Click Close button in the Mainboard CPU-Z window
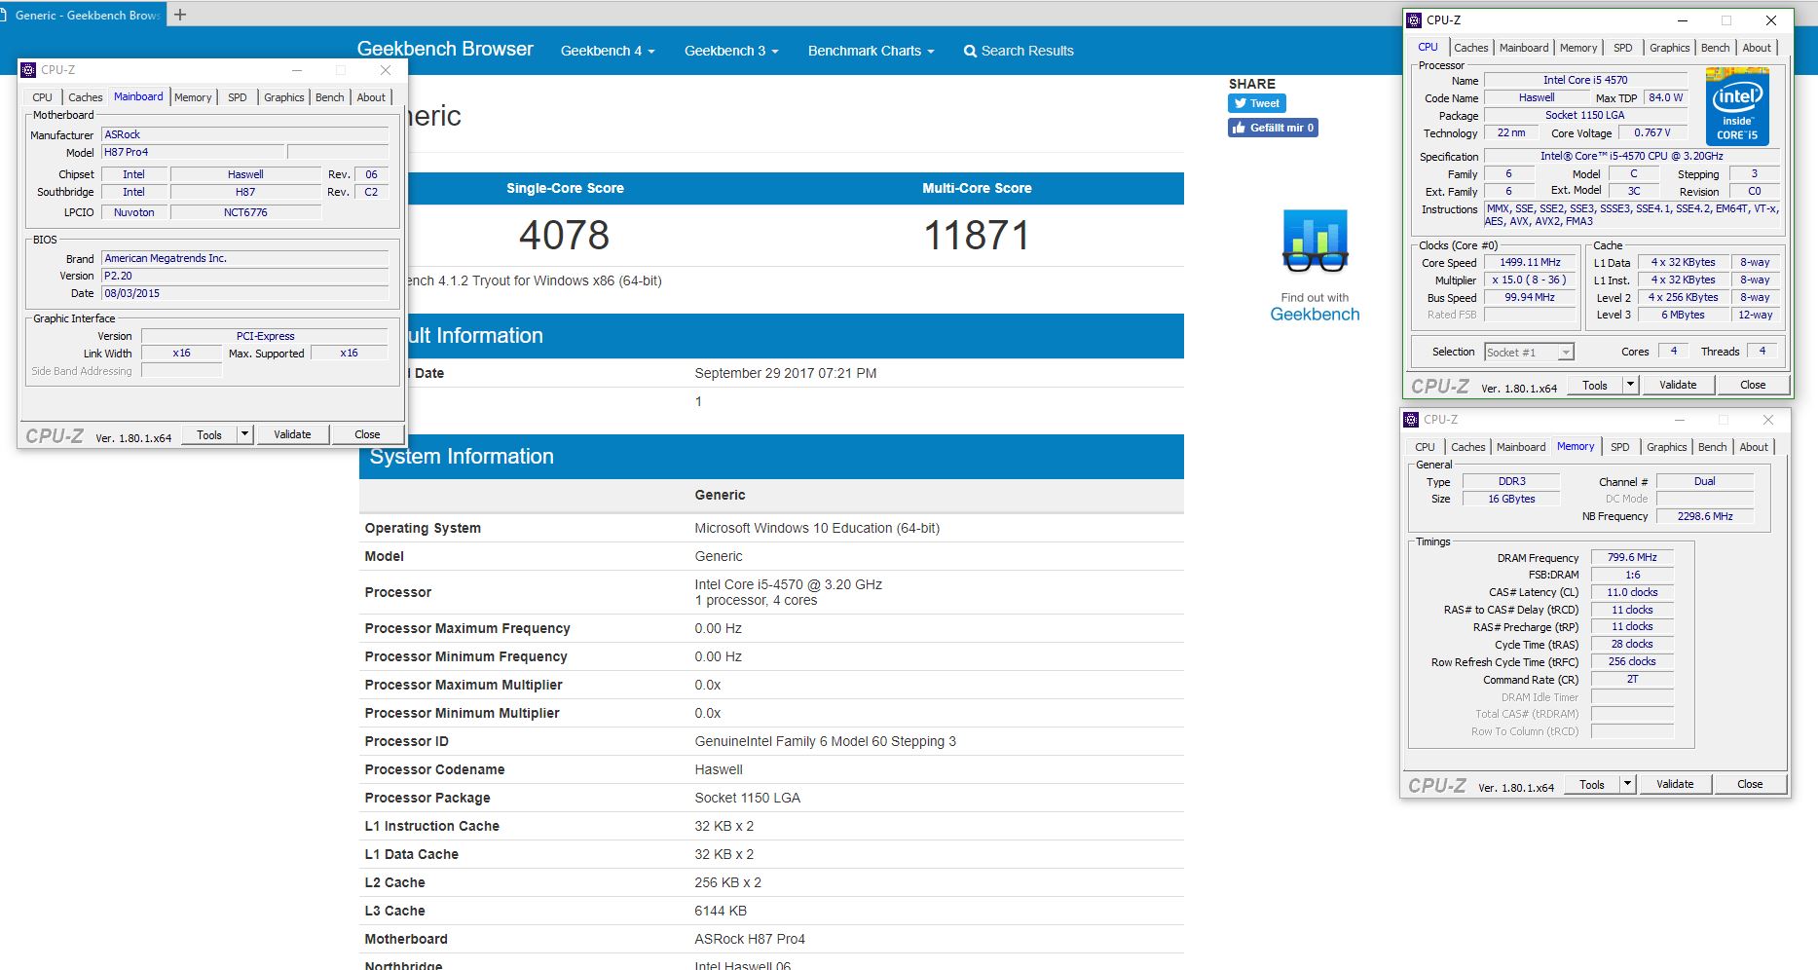The width and height of the screenshot is (1818, 970). [367, 434]
